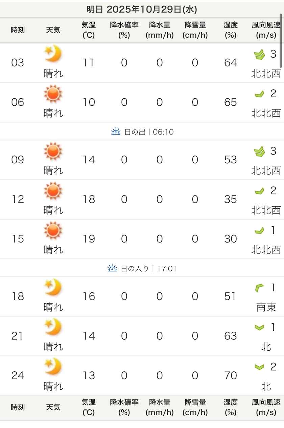Click the sunset icon beside 日の入り
284x428 pixels.
pyautogui.click(x=112, y=268)
